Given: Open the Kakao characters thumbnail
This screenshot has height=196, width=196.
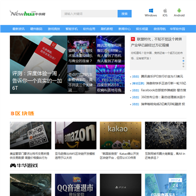Looking at the screenshot, I should click(x=120, y=136).
